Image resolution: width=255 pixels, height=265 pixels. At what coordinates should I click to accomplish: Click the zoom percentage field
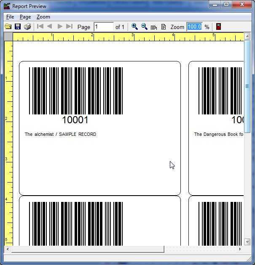(x=194, y=27)
